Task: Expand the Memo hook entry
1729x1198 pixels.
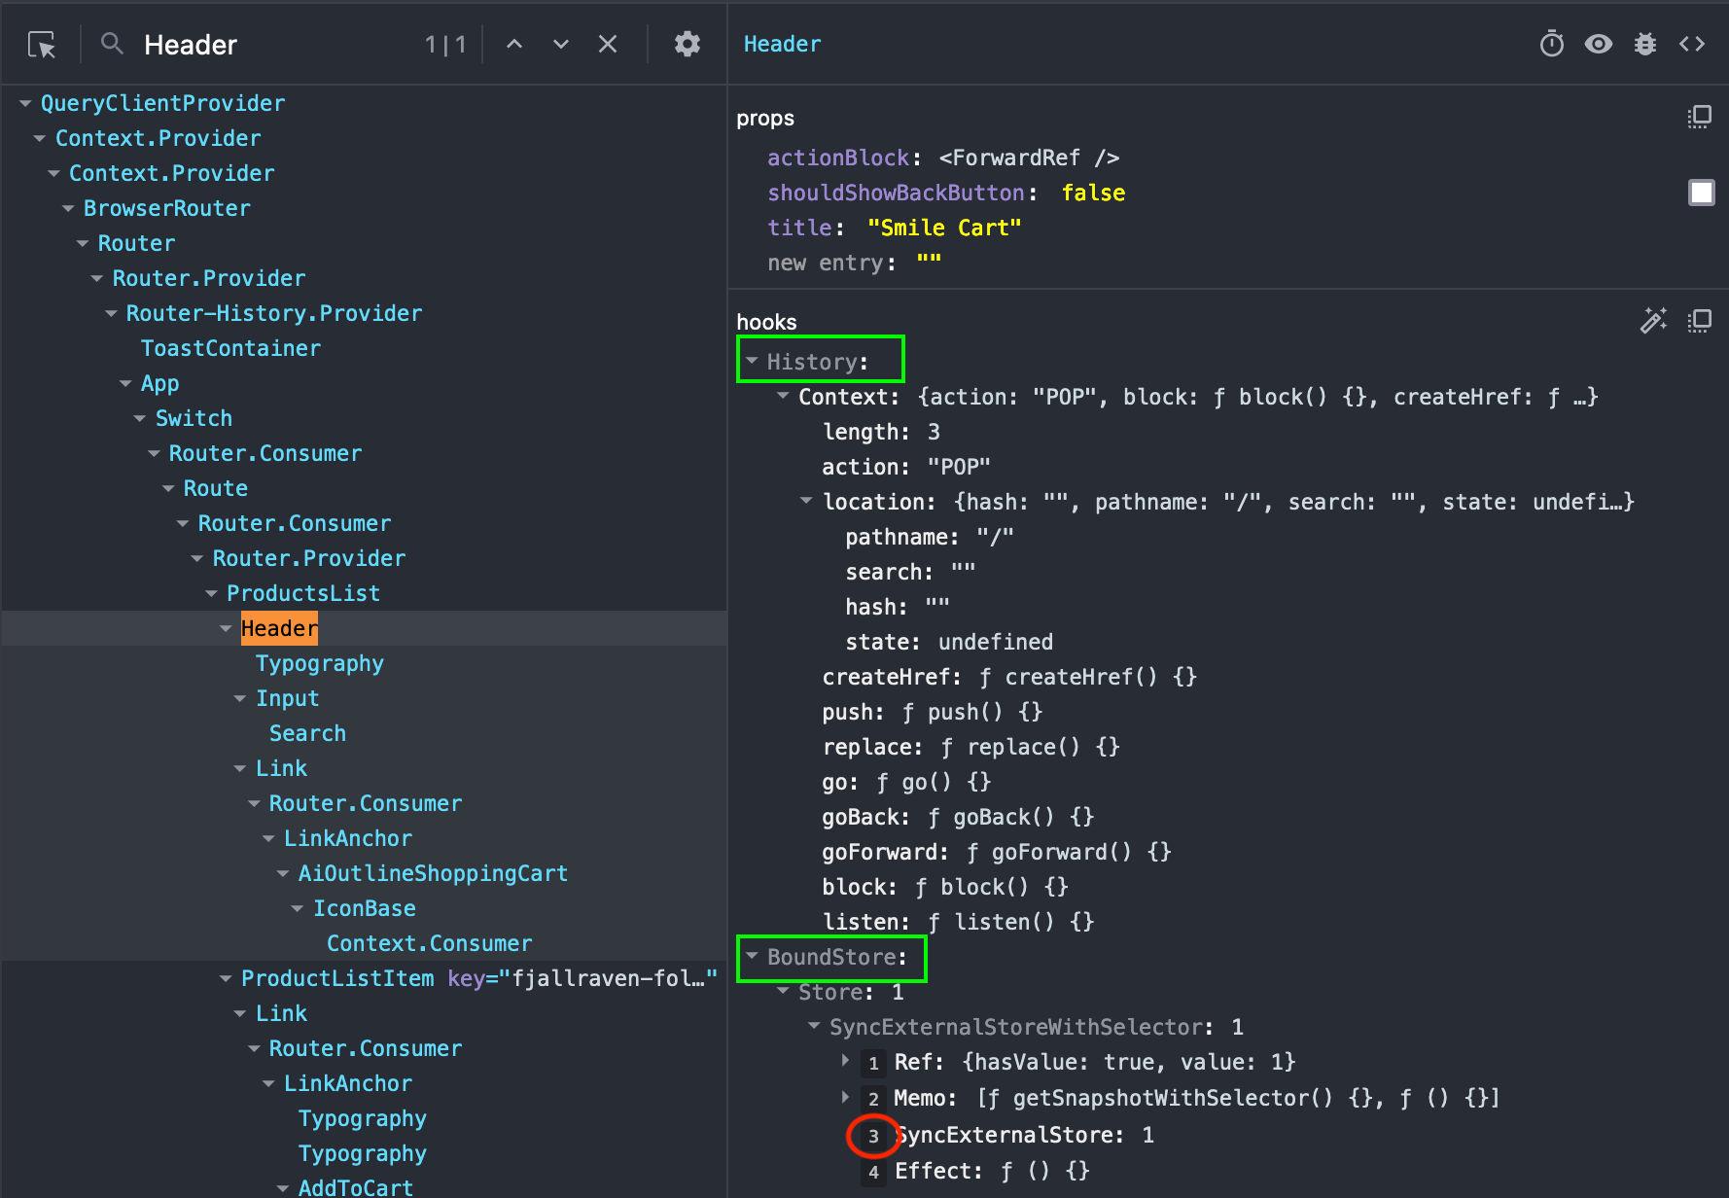Action: [845, 1097]
